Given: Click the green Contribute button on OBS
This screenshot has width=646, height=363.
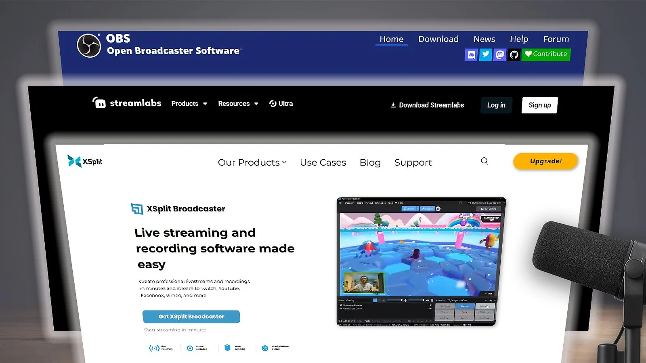Looking at the screenshot, I should coord(546,54).
